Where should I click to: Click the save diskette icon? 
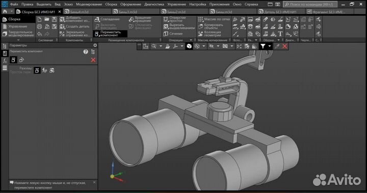(x=55, y=19)
